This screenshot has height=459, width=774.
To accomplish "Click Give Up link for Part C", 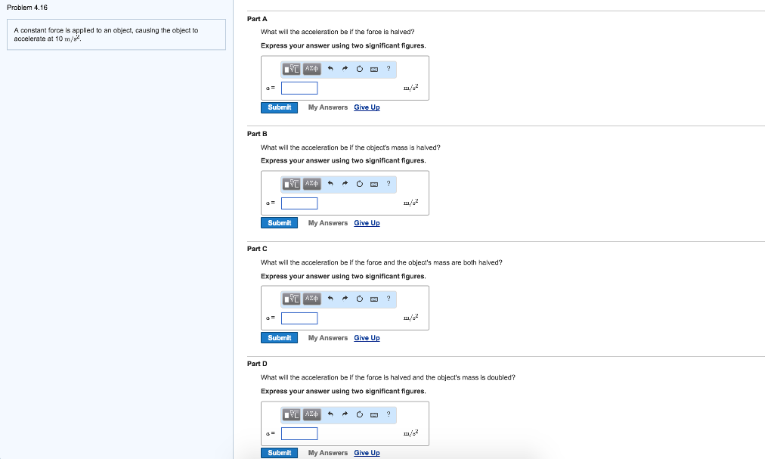I will 367,338.
